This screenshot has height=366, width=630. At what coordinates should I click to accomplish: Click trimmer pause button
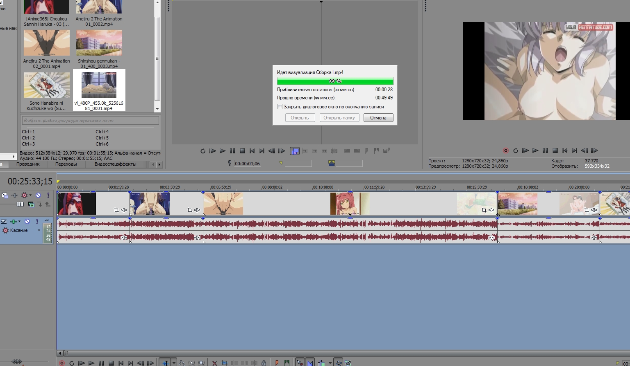(x=232, y=151)
